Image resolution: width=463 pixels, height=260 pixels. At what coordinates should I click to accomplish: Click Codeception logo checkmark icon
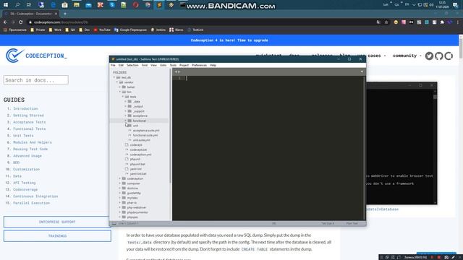[14, 56]
